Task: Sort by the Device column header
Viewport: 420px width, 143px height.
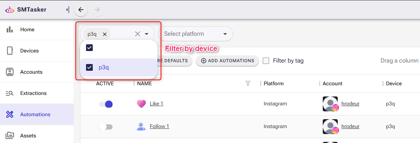Action: point(394,83)
